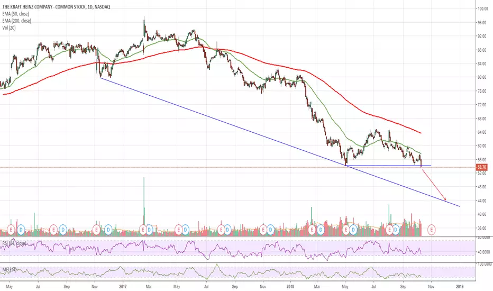Click the 44.00 price axis label
Viewport: 493px width, 291px height.
(482, 201)
